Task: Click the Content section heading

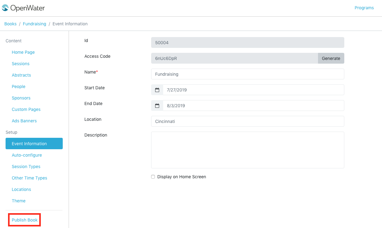Action: point(14,41)
